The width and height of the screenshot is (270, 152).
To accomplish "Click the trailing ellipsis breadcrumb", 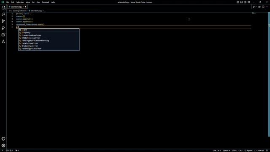I will 45,11.
